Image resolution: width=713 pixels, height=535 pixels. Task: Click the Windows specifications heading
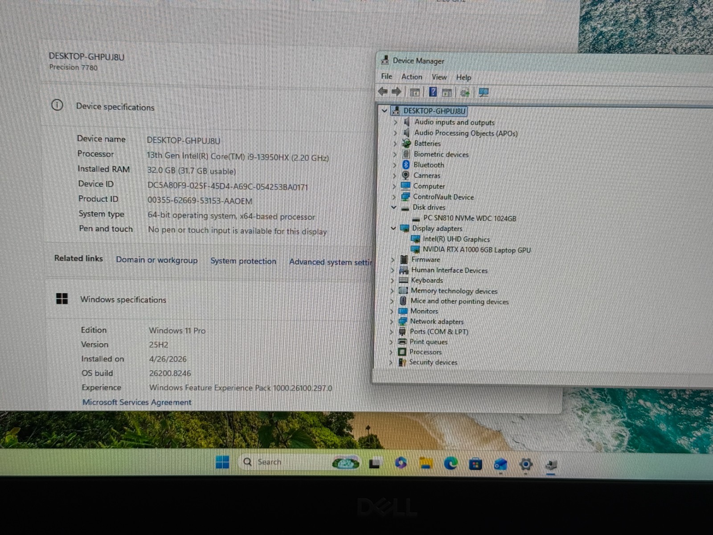coord(123,300)
